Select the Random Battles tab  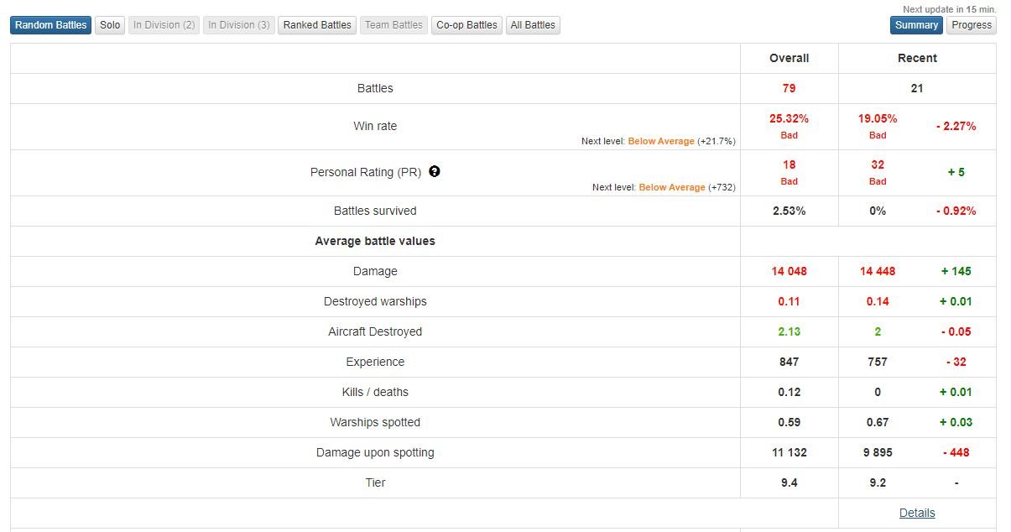[50, 25]
